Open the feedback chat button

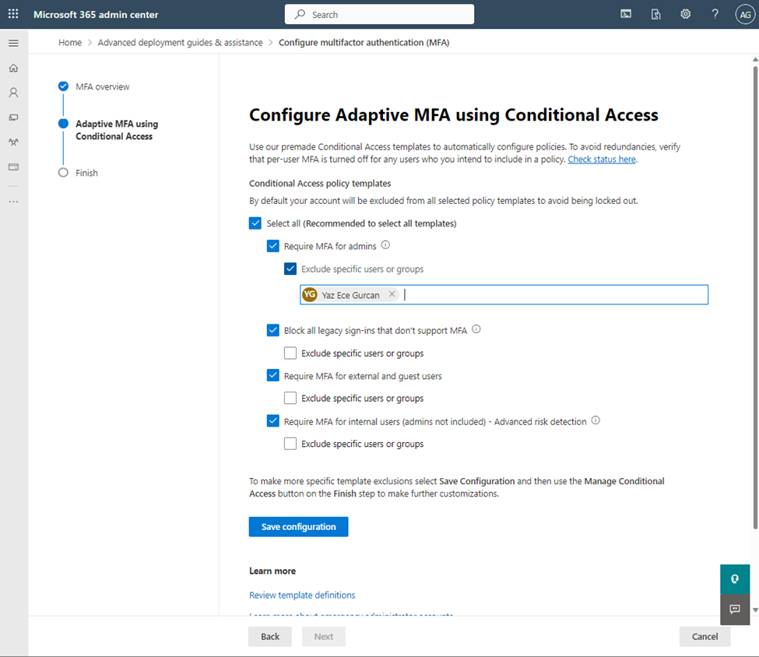735,609
